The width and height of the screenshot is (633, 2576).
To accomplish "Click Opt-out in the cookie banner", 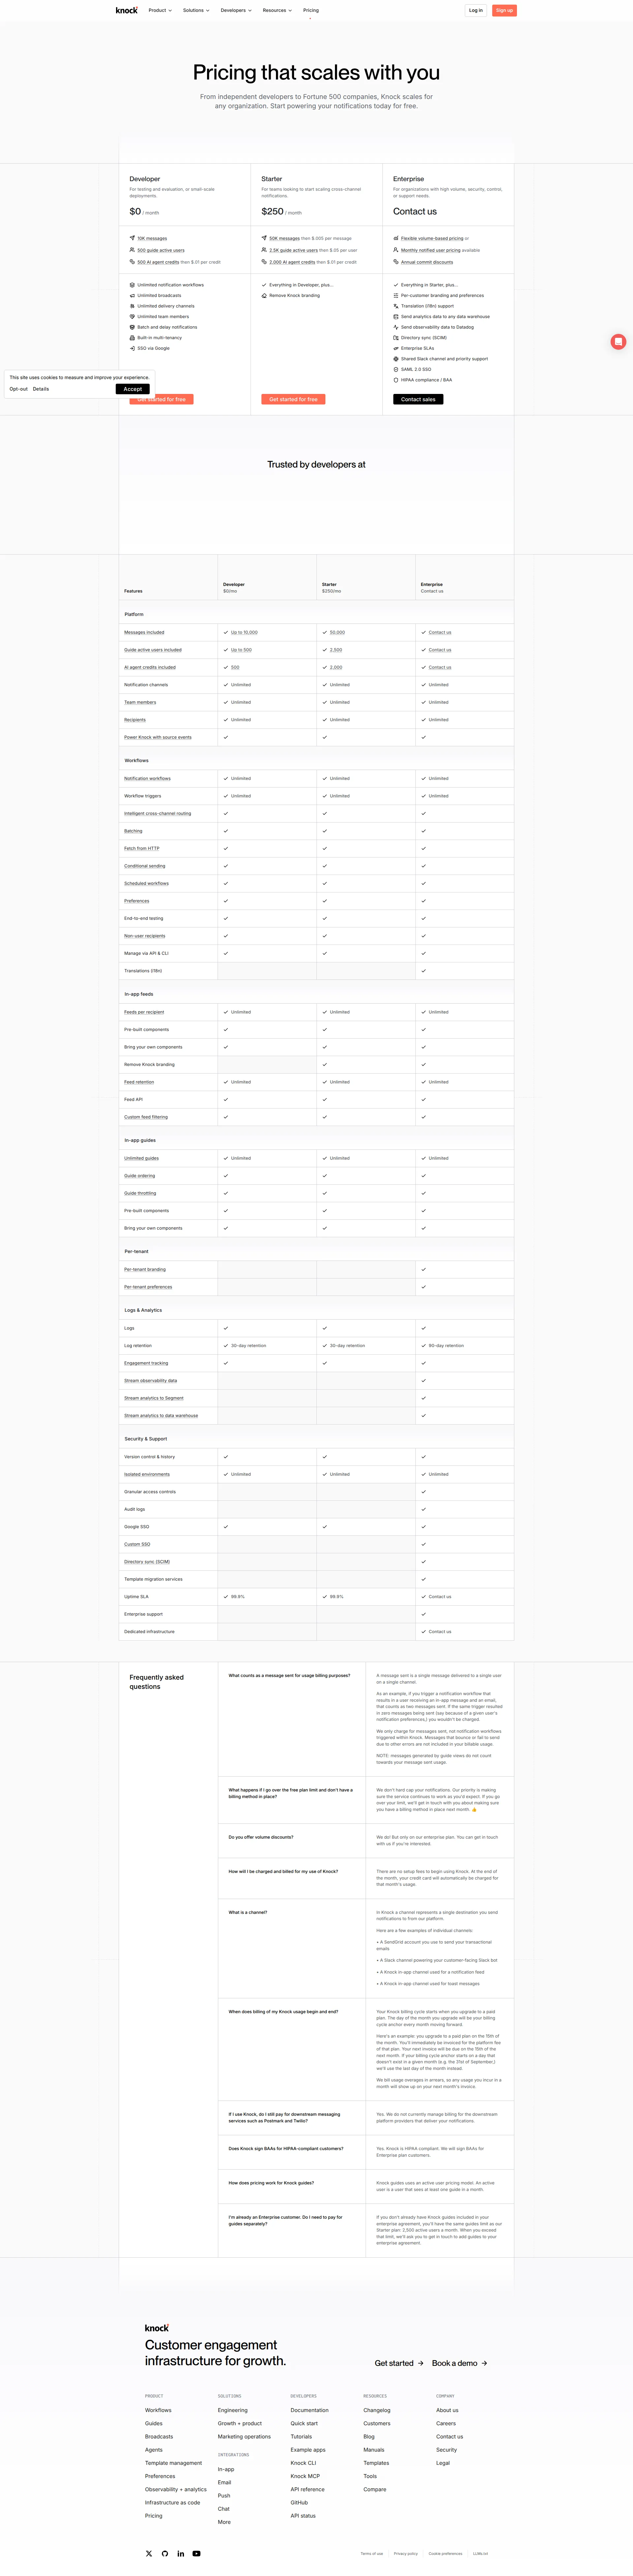I will click(x=18, y=389).
